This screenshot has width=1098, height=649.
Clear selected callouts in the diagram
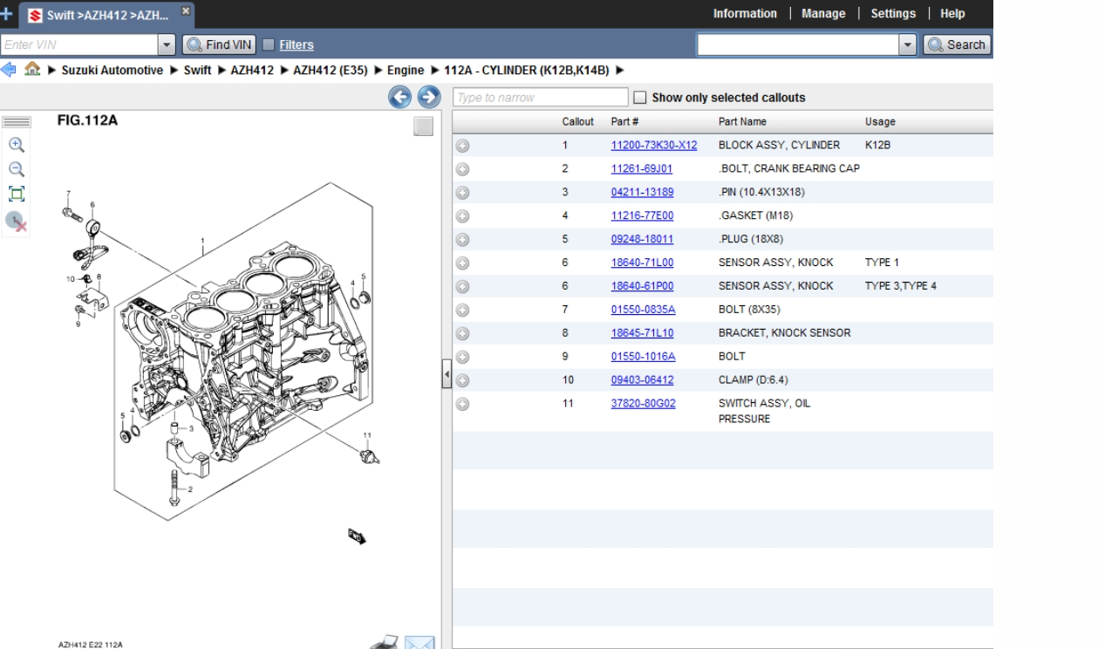pyautogui.click(x=17, y=222)
